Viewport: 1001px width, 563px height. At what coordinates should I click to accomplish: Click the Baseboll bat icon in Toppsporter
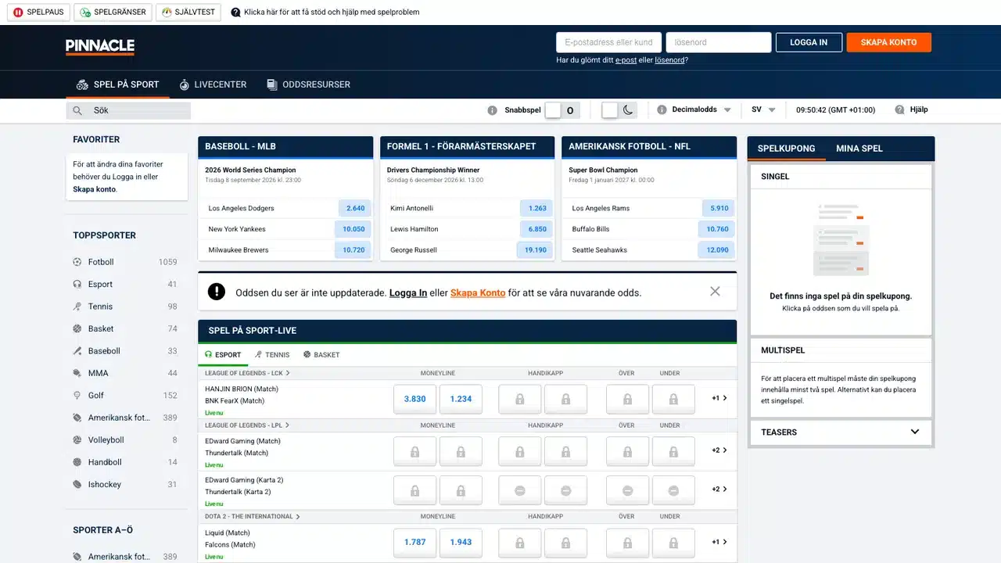click(x=77, y=351)
